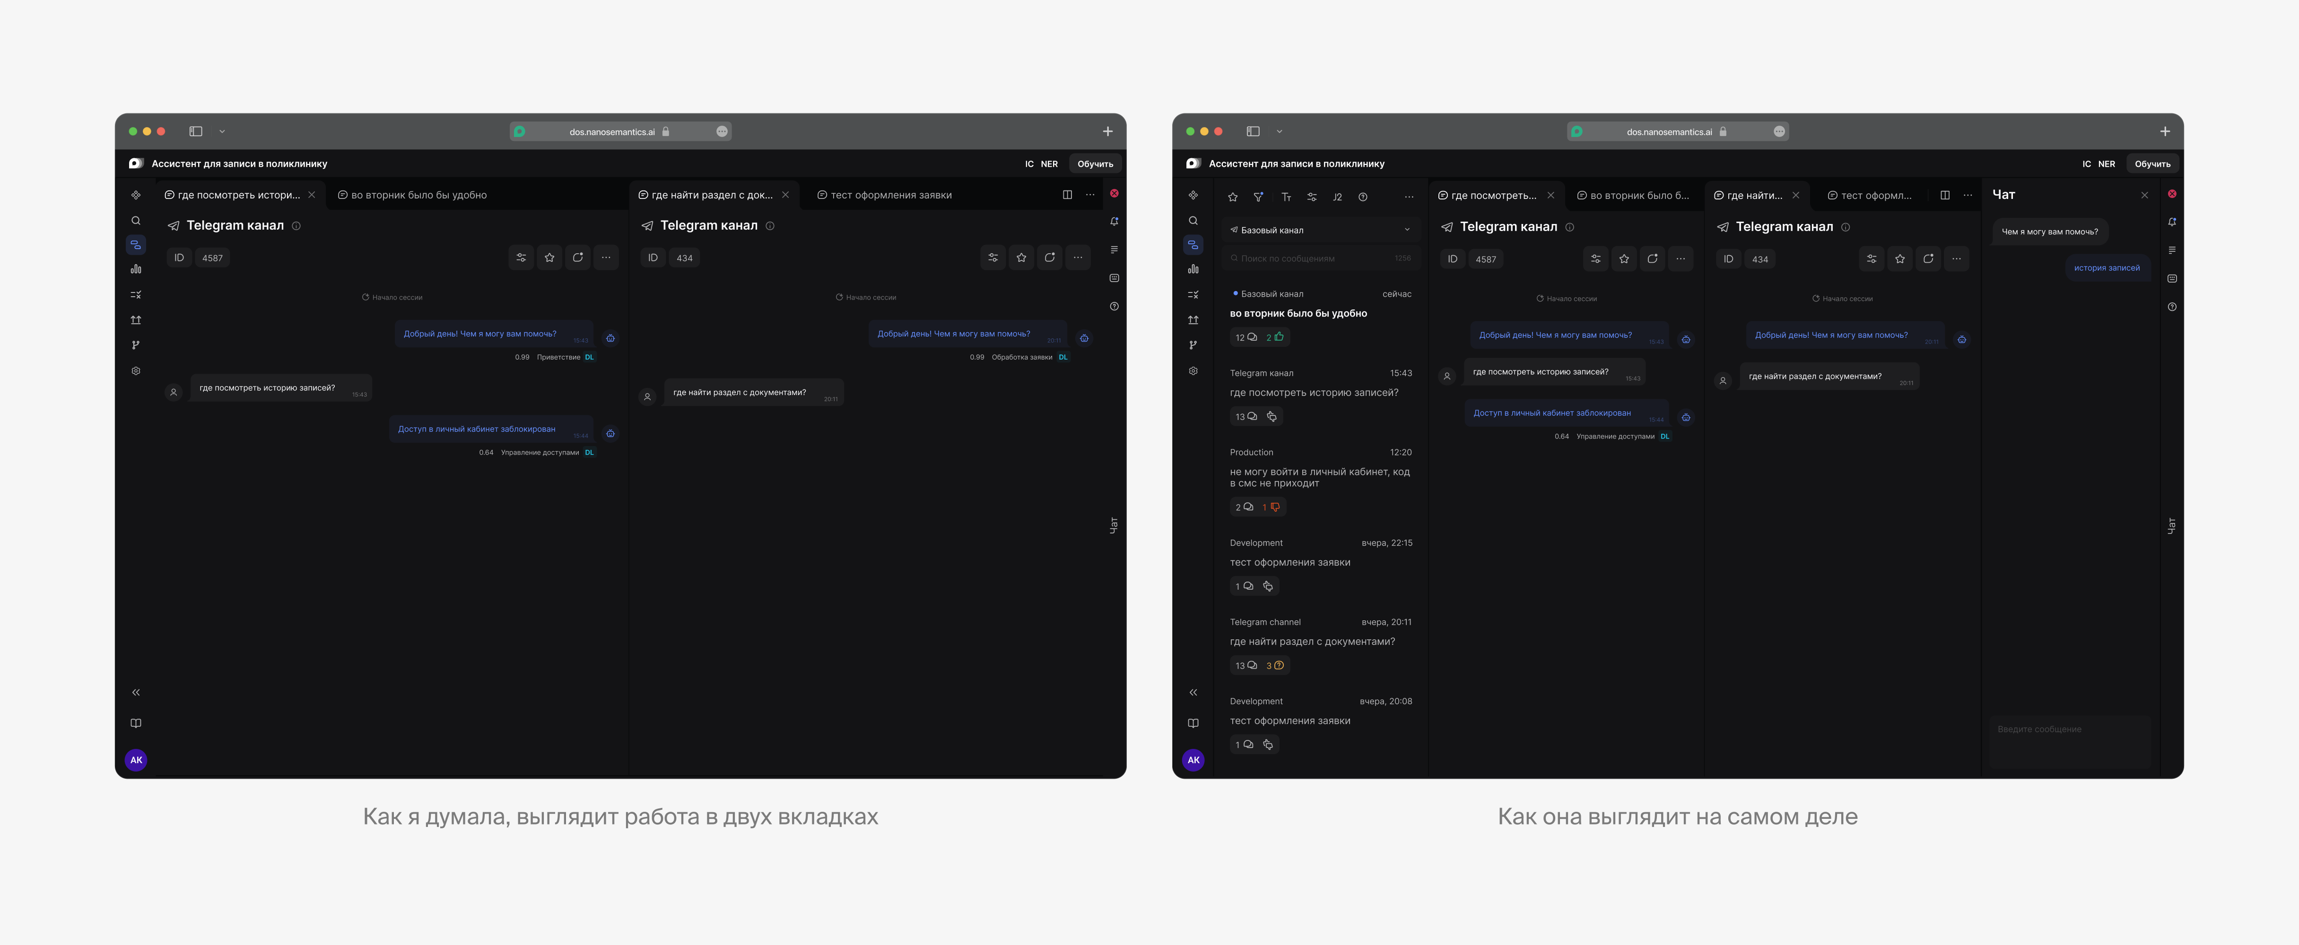Open more options for session 434, left window

[x=1078, y=258]
